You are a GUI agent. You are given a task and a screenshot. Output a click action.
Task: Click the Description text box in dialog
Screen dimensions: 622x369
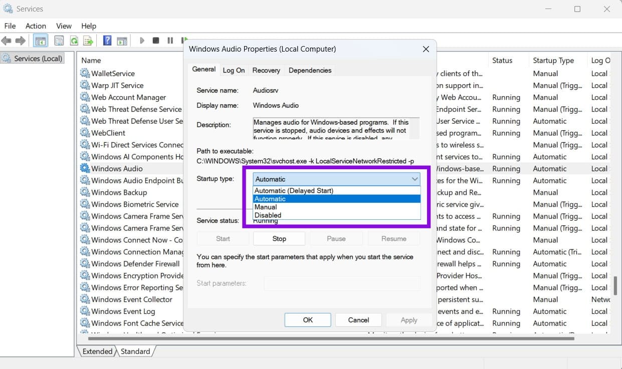click(x=336, y=128)
